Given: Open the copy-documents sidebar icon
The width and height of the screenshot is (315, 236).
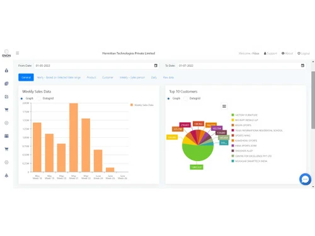Looking at the screenshot, I should pos(6,84).
